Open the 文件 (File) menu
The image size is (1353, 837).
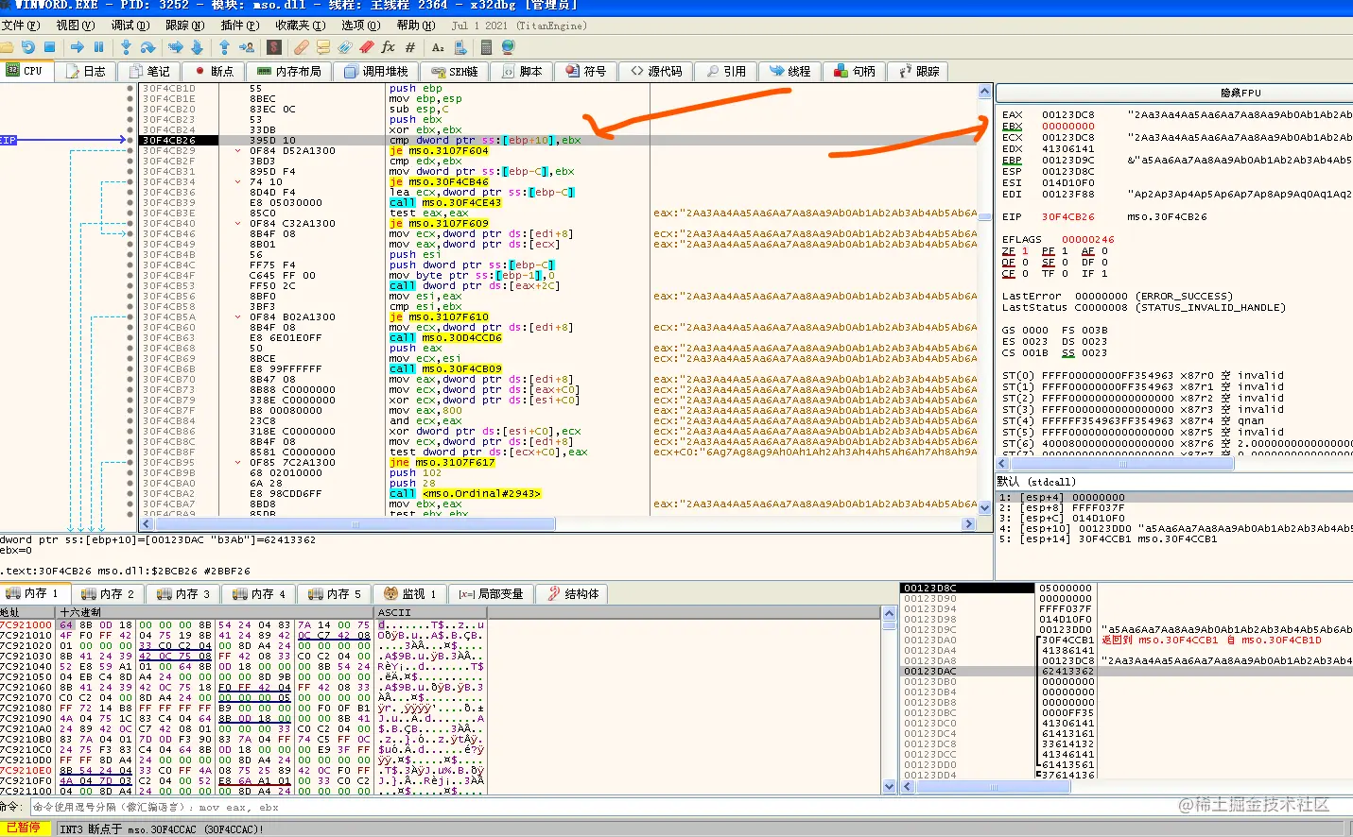click(21, 26)
